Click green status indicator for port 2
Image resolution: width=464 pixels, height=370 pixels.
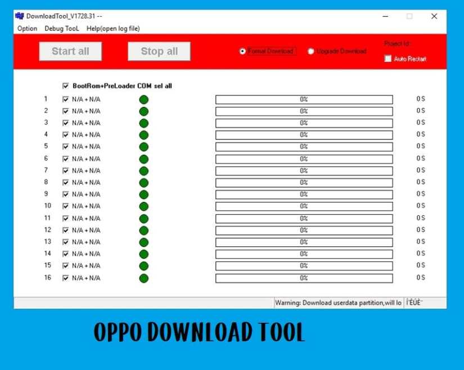tap(144, 111)
